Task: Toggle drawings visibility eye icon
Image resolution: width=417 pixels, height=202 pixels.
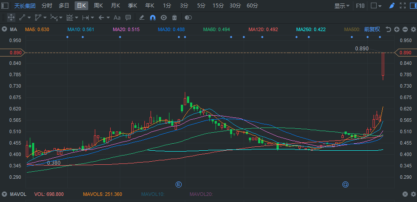Action: (163, 18)
